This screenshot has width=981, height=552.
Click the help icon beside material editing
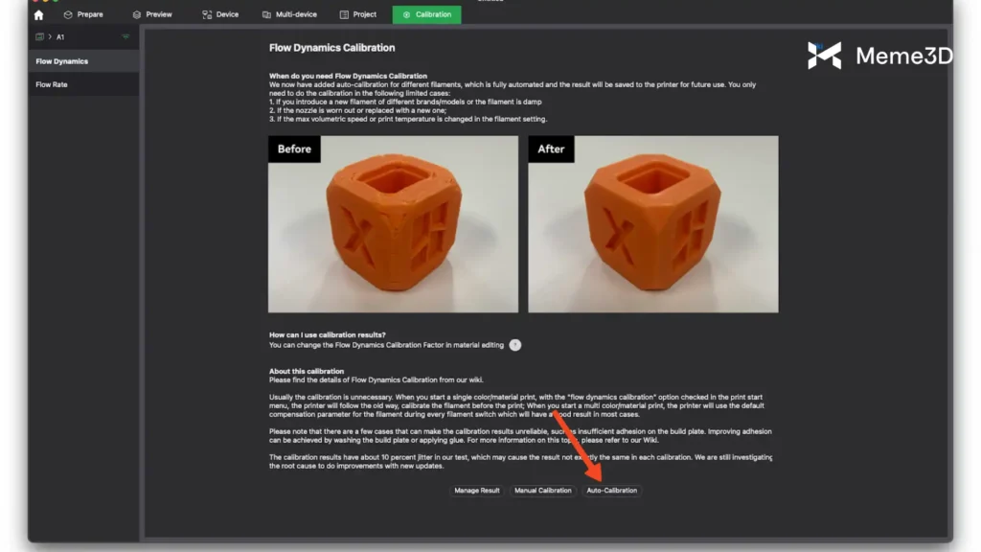coord(515,345)
